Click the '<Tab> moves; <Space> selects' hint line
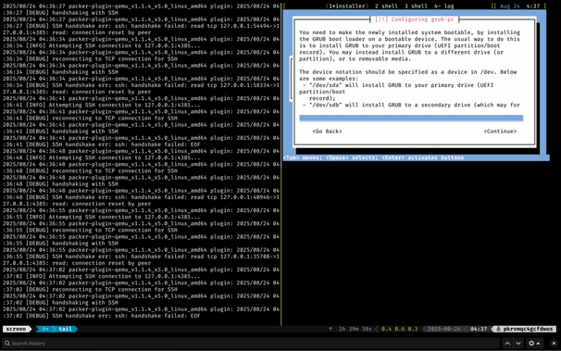561x351 pixels. click(373, 157)
